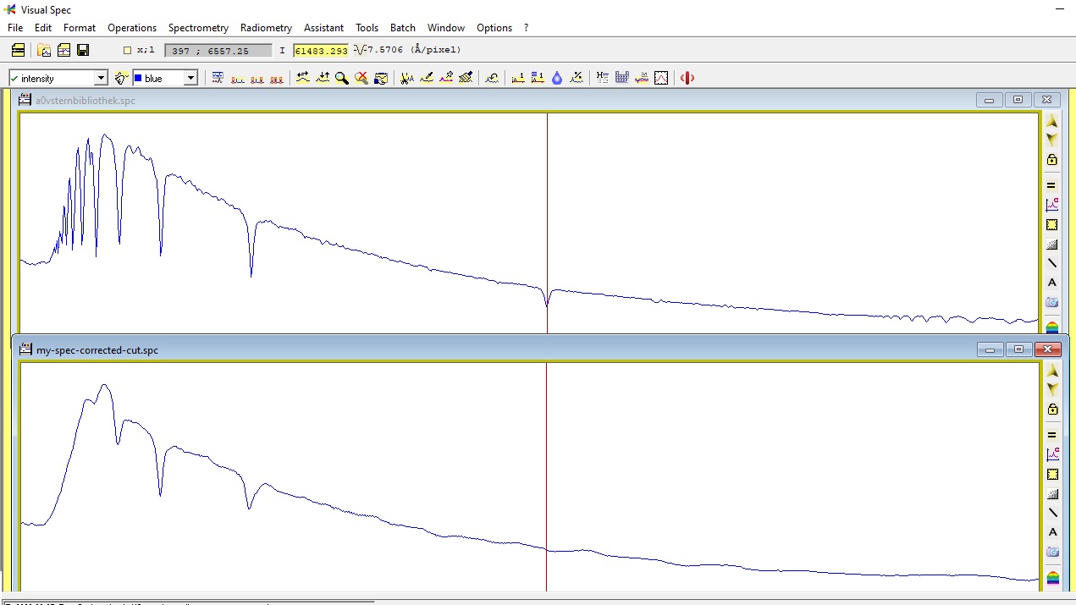Select line tool in my-spec-corrected-cut sidebar
The image size is (1076, 605).
coord(1052,513)
